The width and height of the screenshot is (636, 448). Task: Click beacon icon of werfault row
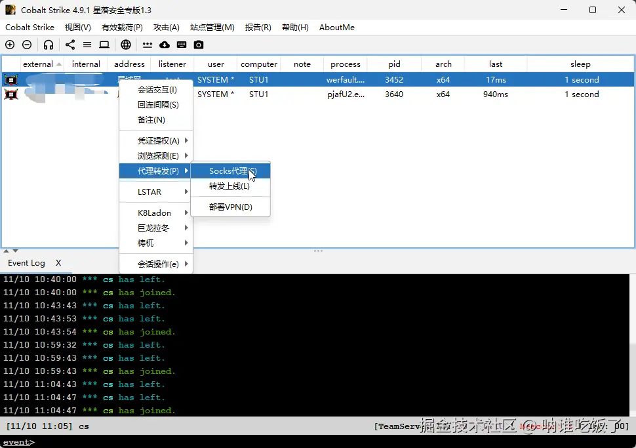click(11, 79)
